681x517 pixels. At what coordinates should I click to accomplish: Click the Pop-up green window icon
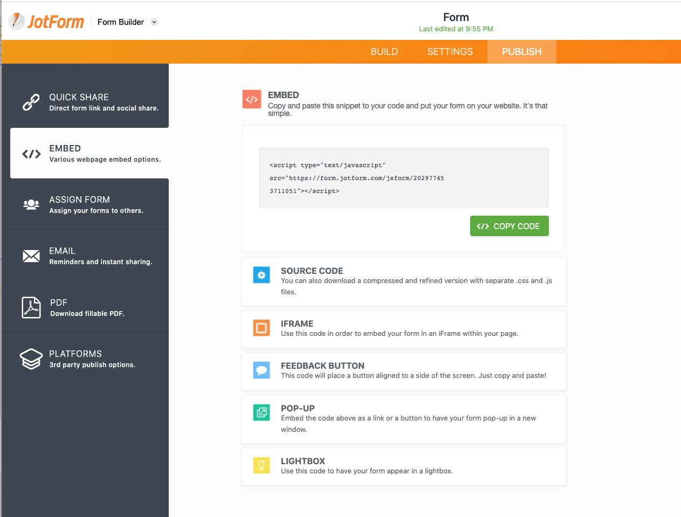pyautogui.click(x=262, y=412)
